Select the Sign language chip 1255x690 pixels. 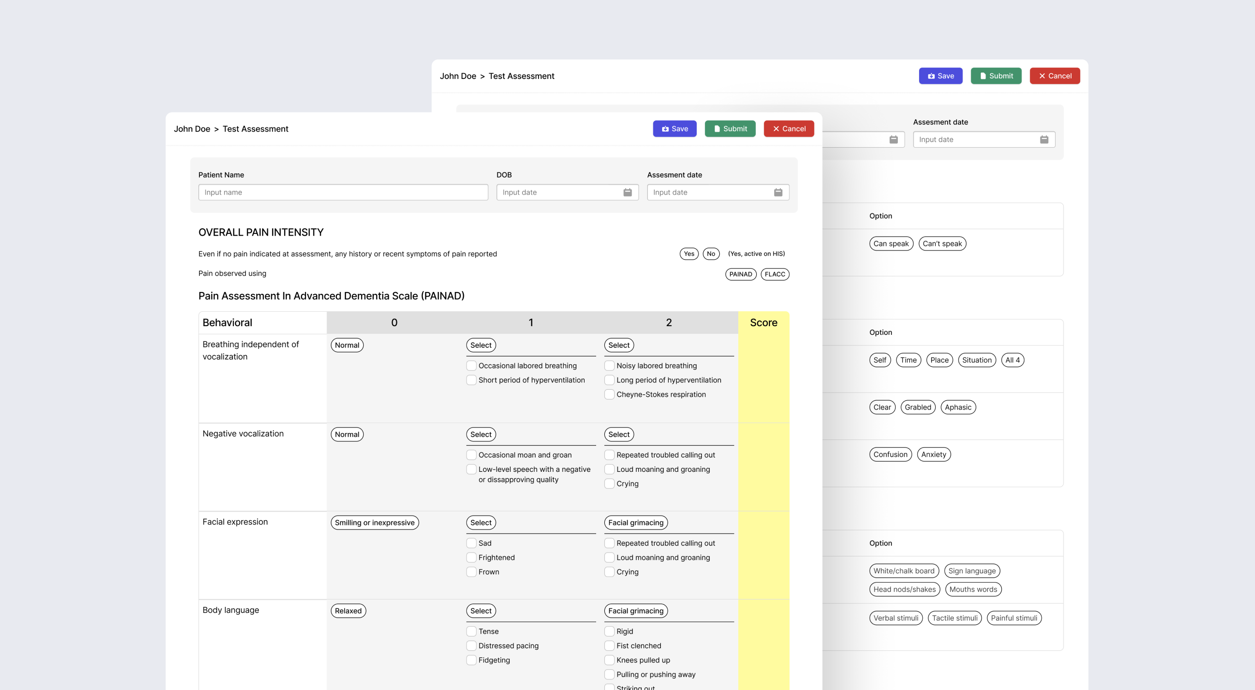[972, 571]
